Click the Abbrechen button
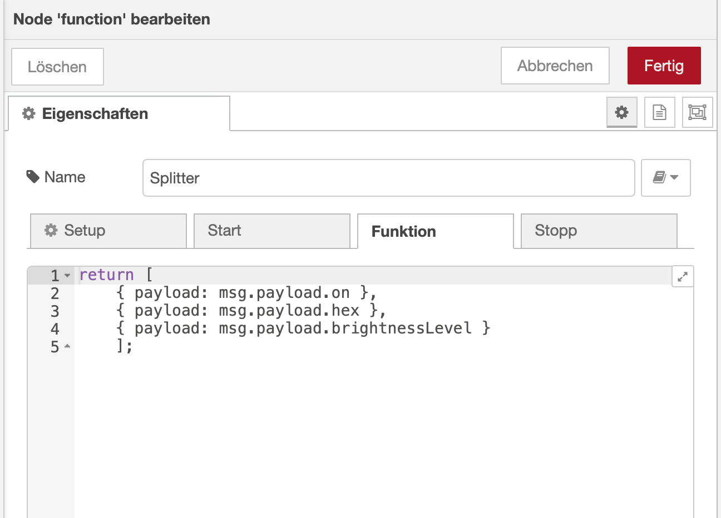721x518 pixels. (555, 66)
